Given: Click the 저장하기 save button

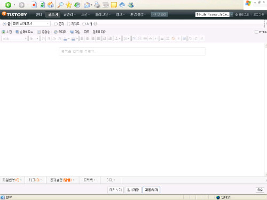Looking at the screenshot, I should [152, 190].
